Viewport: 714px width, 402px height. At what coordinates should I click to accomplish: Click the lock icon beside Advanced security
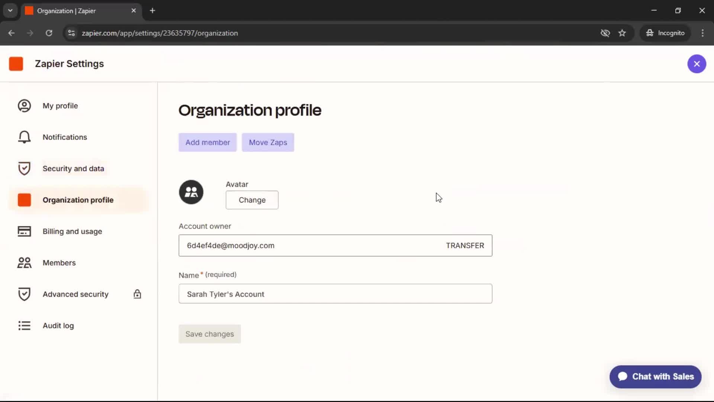[137, 294]
